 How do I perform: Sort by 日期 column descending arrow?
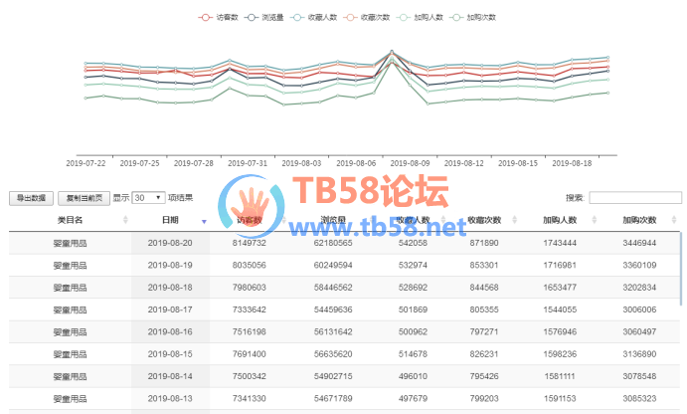tap(204, 222)
